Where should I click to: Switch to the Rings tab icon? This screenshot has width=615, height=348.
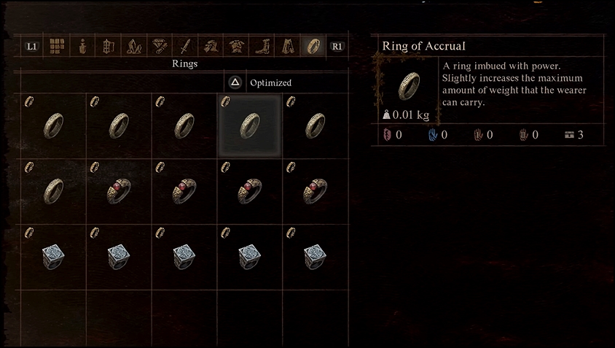[x=313, y=47]
